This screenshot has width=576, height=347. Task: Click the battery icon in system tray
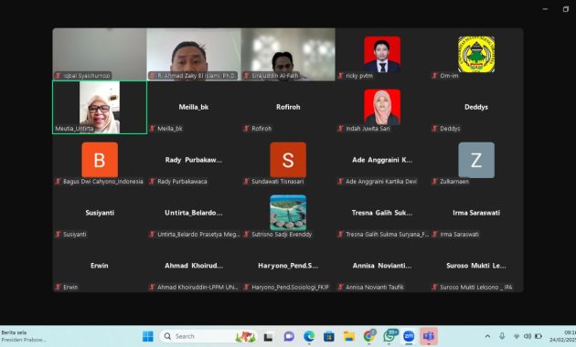pos(539,336)
